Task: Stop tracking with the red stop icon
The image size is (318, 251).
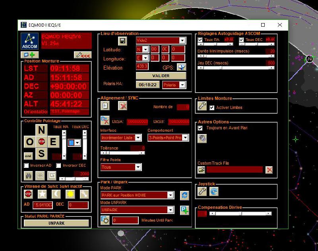Action: point(28,194)
